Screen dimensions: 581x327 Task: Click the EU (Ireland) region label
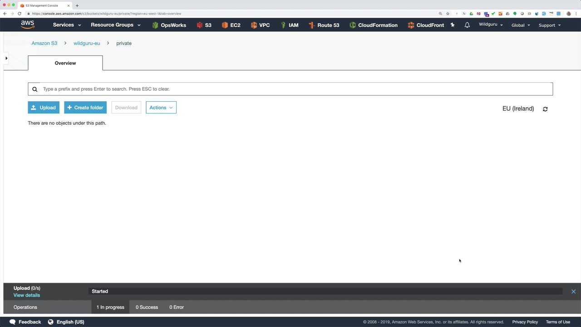[x=518, y=109]
